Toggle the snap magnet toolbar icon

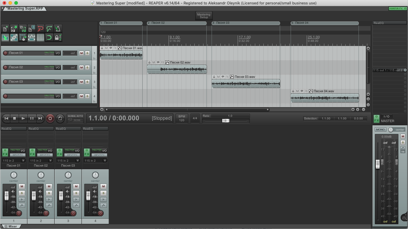[x=49, y=37]
